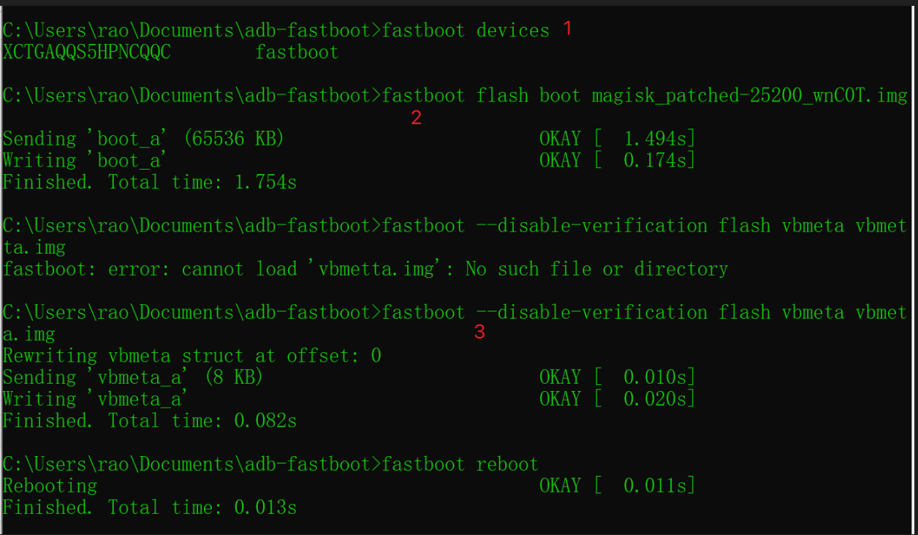This screenshot has width=918, height=535.
Task: Click the "Sending 'boot_a' (65536 KB)" line
Action: pyautogui.click(x=143, y=139)
